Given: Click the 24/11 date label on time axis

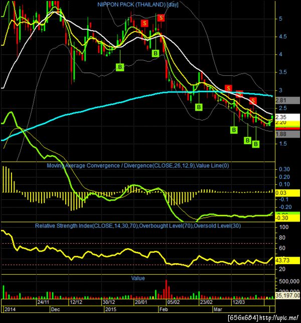Looking at the screenshot, I should pyautogui.click(x=43, y=302).
